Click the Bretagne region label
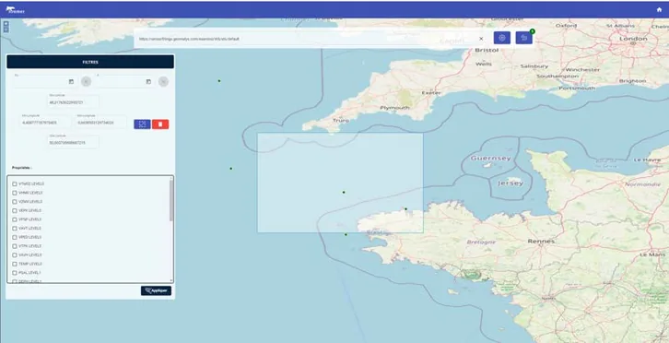 pos(481,242)
